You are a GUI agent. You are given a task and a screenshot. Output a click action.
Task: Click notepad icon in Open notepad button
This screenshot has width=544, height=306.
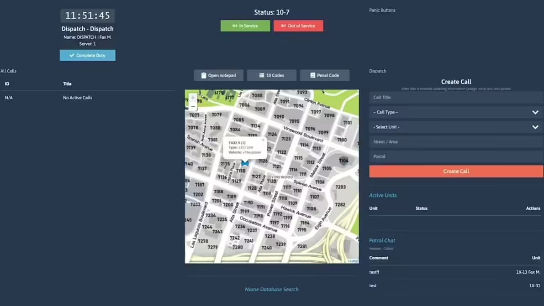204,75
